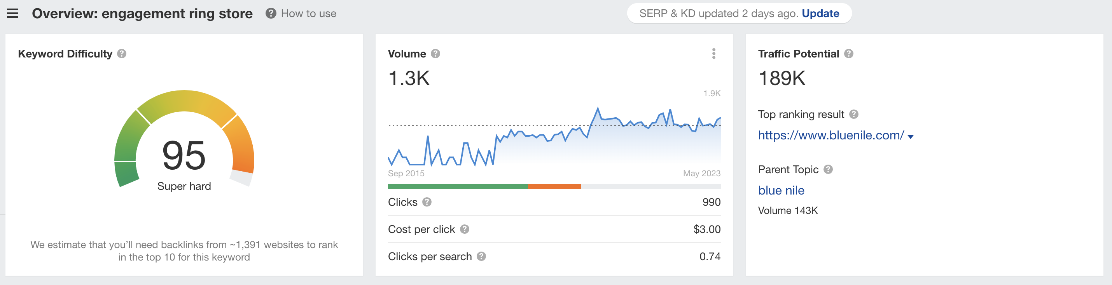Click Parent Topic help icon
Image resolution: width=1112 pixels, height=285 pixels.
point(827,169)
